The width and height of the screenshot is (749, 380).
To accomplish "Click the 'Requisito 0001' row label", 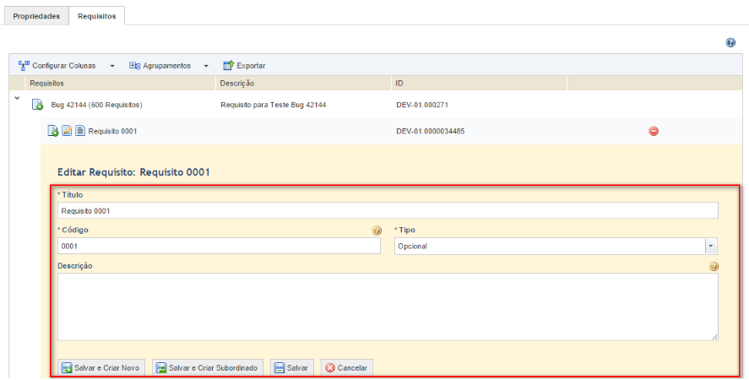I will tap(113, 131).
